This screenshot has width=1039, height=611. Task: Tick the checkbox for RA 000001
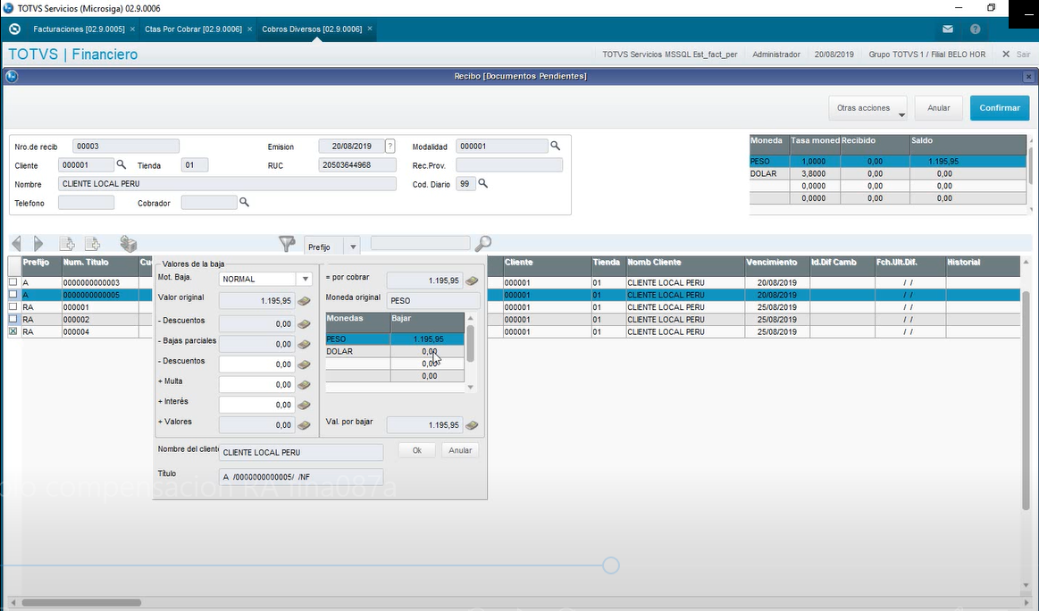13,306
